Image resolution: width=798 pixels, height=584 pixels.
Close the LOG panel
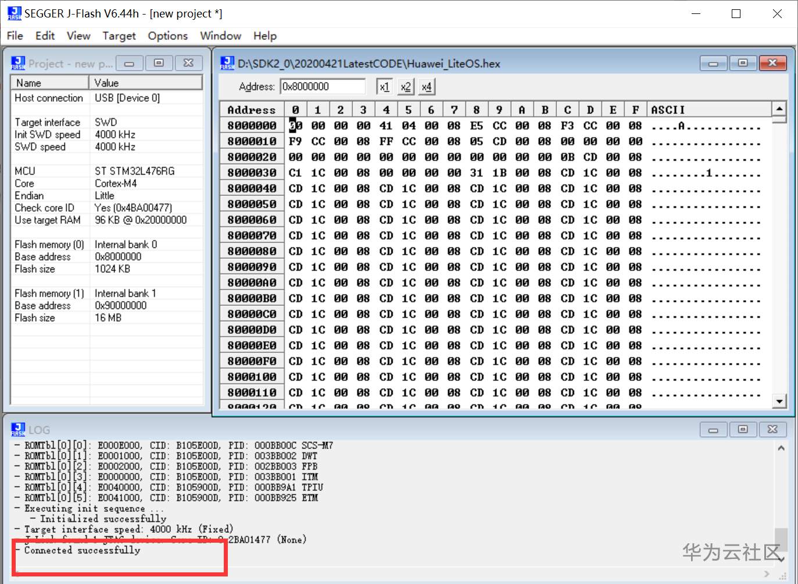coord(772,429)
